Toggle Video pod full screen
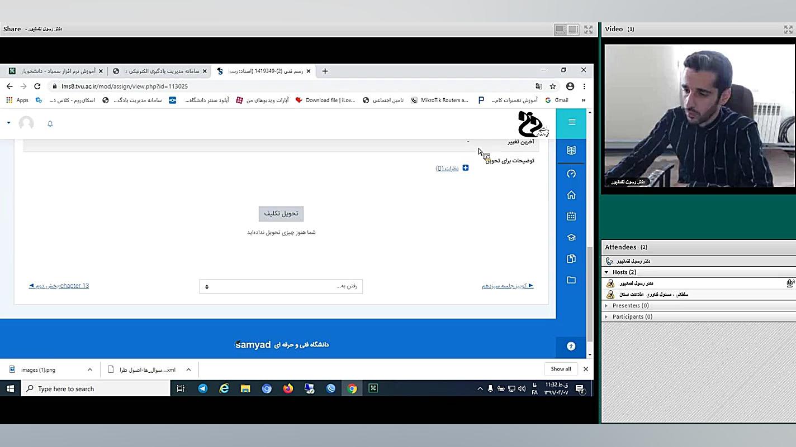The width and height of the screenshot is (796, 447). click(789, 29)
